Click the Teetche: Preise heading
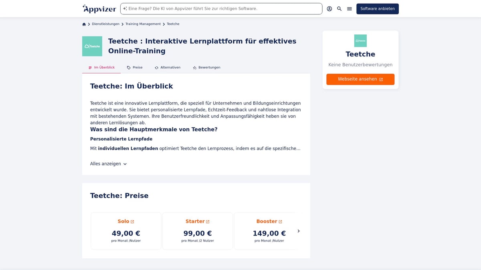 [x=119, y=196]
